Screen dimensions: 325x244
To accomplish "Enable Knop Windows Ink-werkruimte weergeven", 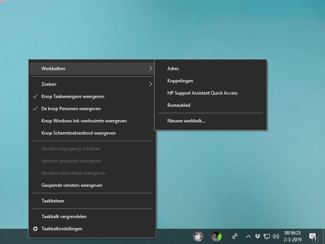I will (x=84, y=121).
